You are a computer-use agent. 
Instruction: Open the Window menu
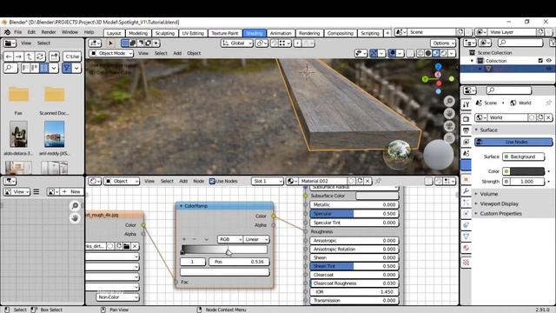point(69,32)
